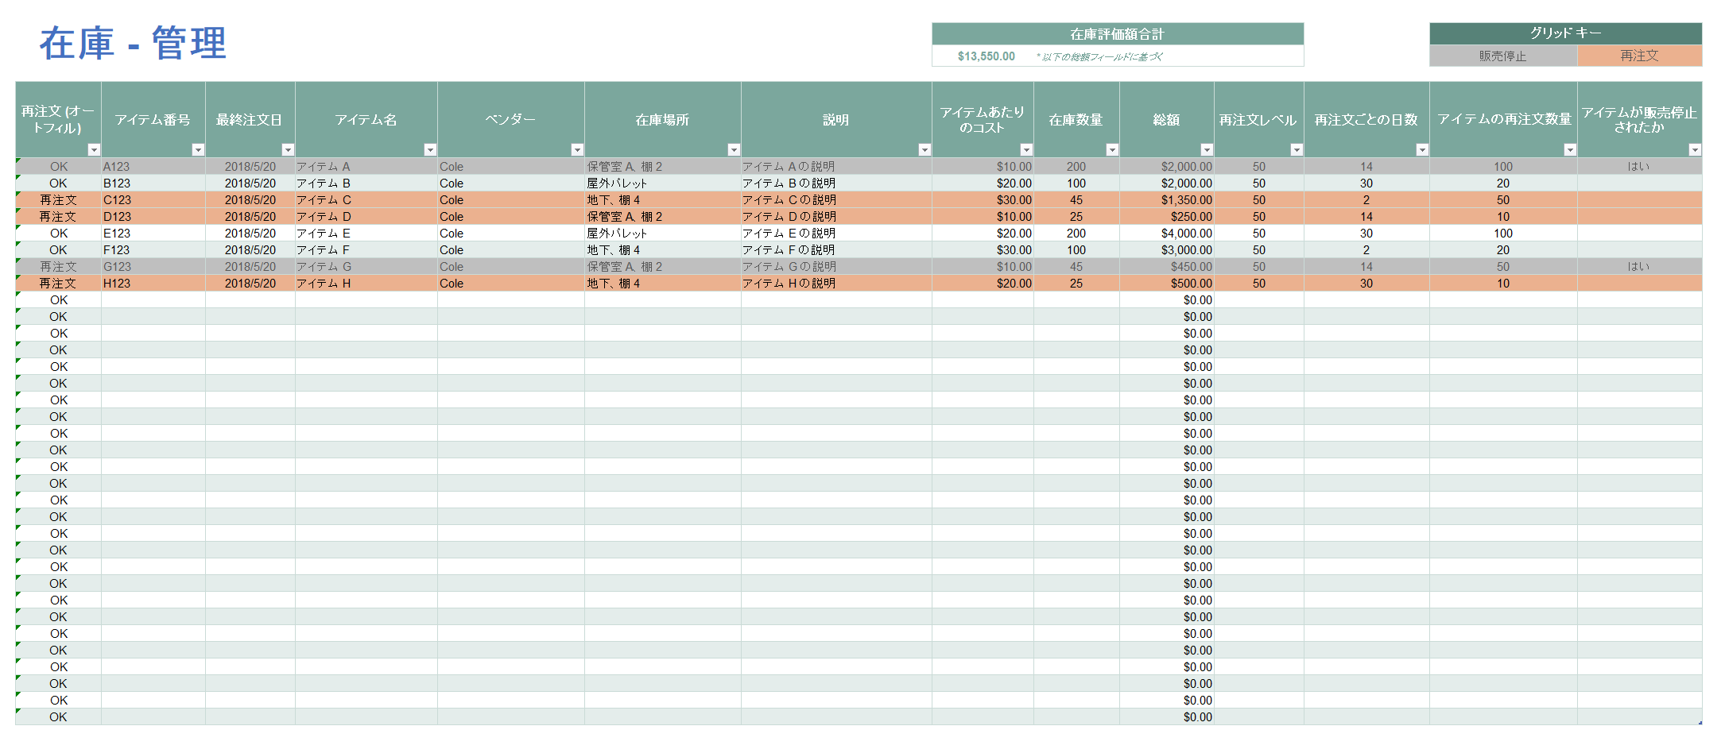Click item name cell アイテム A

pos(366,167)
